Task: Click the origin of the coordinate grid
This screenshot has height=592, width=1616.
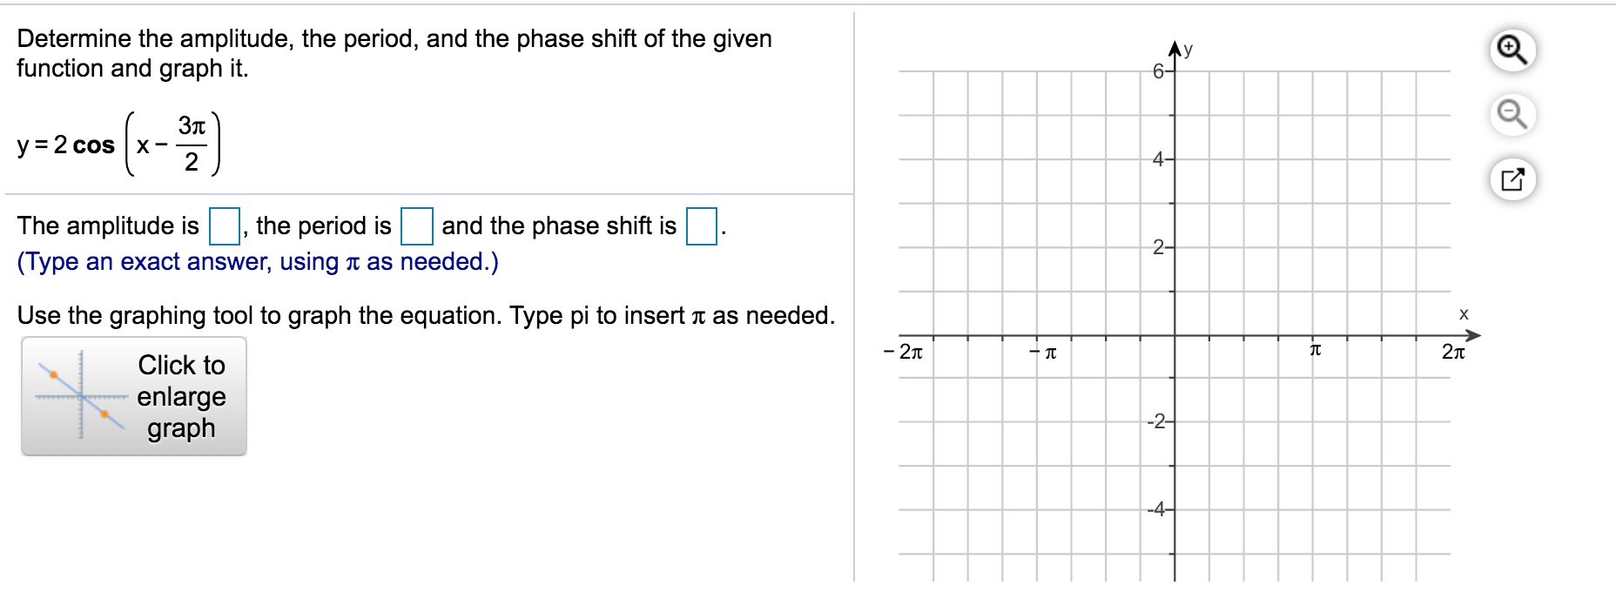Action: click(1175, 335)
